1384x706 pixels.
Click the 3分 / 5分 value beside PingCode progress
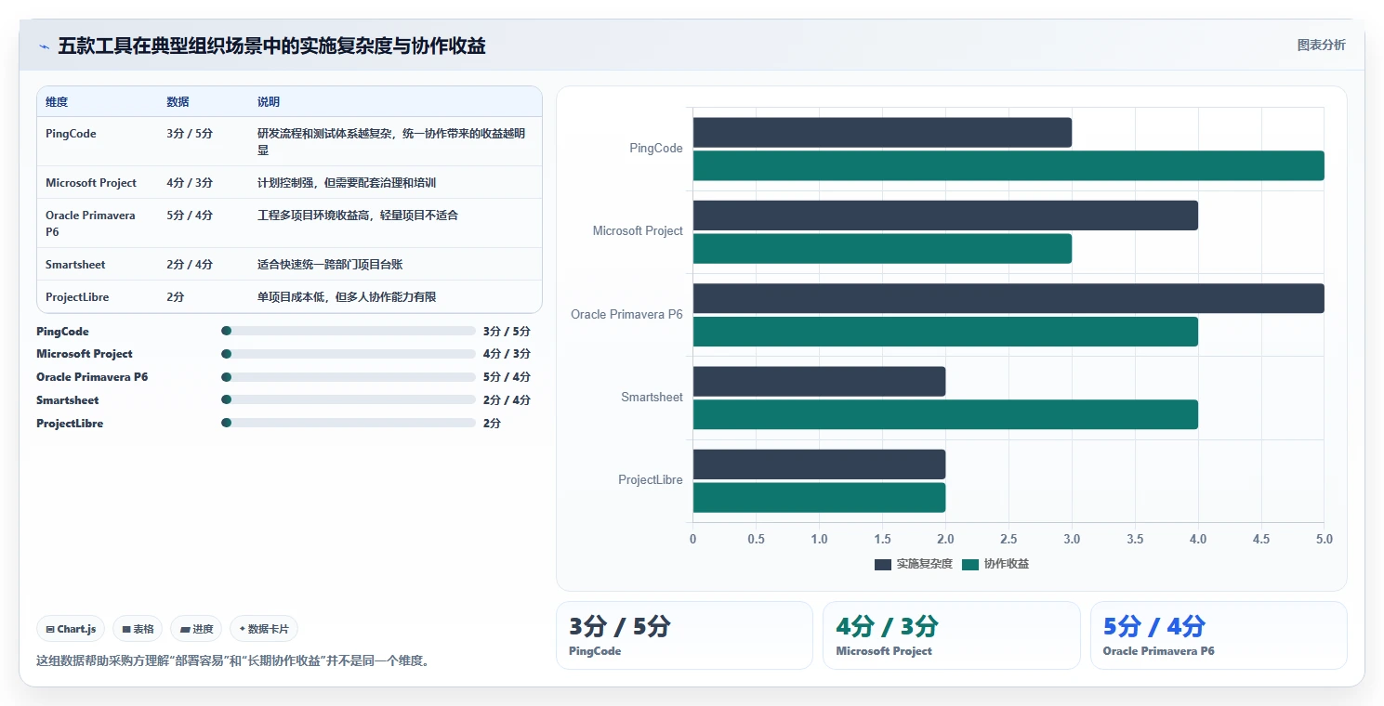point(507,331)
